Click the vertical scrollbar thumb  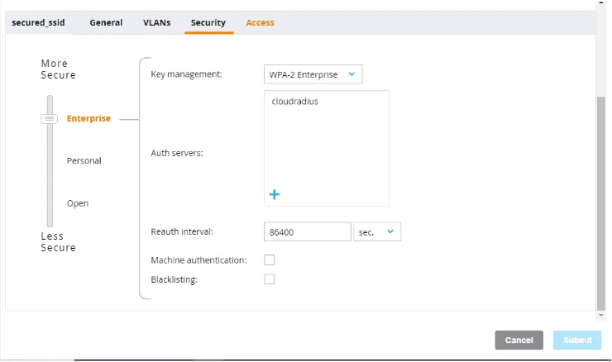pos(601,198)
